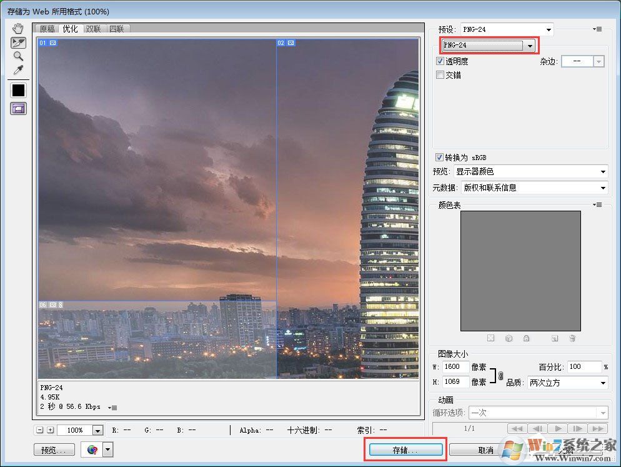Open the 颜色表 panel menu icon
Screen dimensions: 621x467
click(597, 205)
